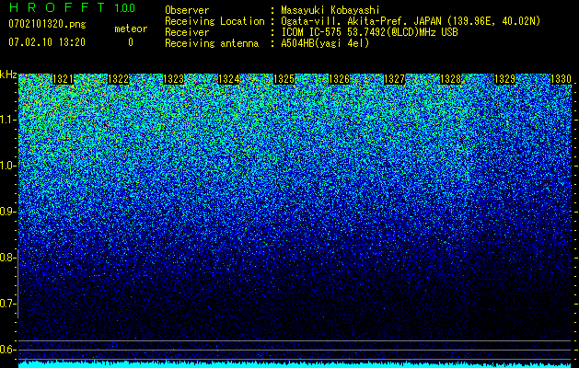Click the meteor count value 0

click(x=131, y=42)
